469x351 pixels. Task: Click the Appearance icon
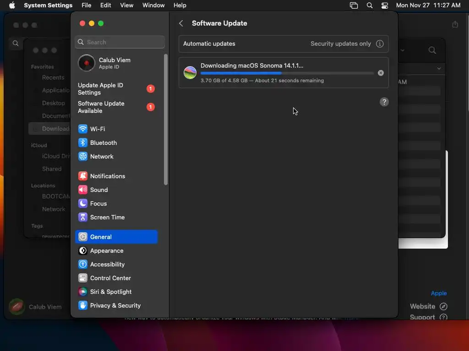point(83,251)
